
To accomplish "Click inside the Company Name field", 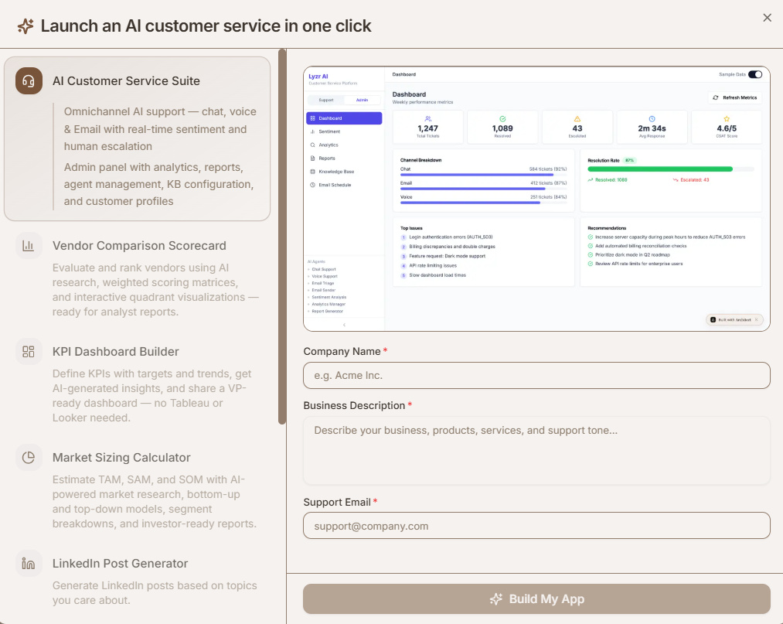I will tap(536, 375).
